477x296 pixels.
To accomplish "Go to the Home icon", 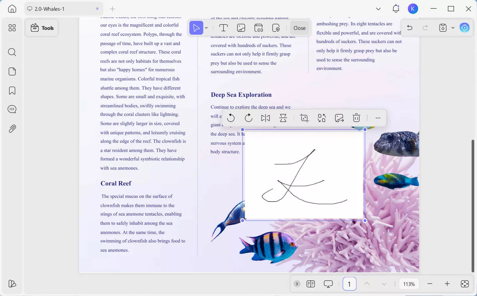I will click(x=12, y=9).
